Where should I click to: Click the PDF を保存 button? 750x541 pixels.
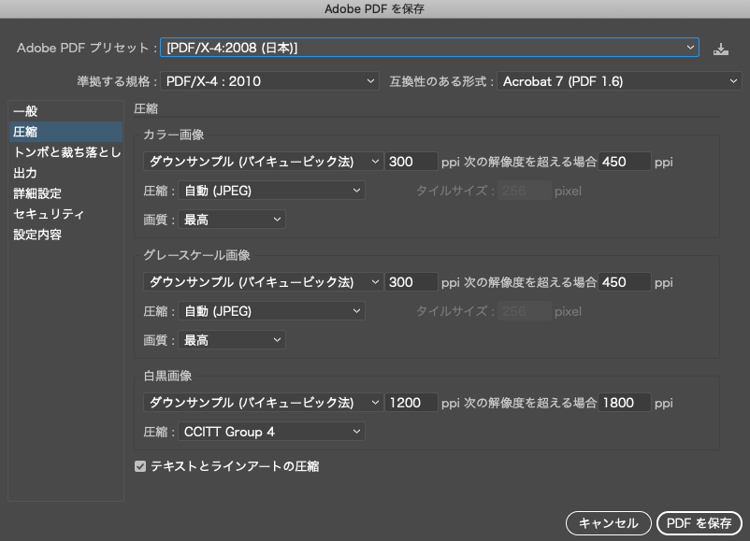click(x=700, y=523)
